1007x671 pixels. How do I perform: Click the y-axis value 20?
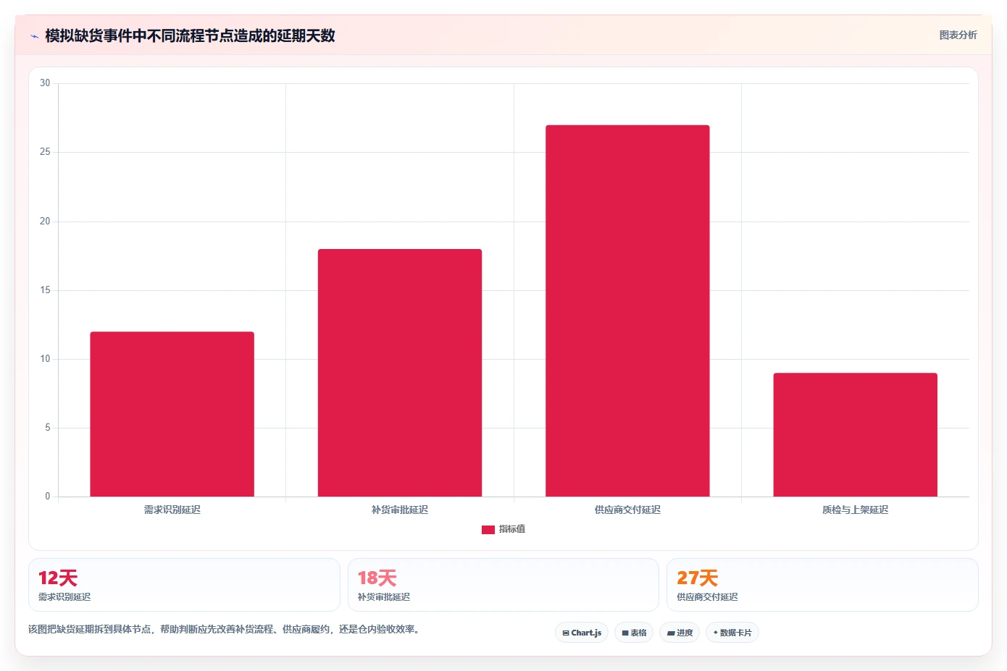pyautogui.click(x=45, y=221)
